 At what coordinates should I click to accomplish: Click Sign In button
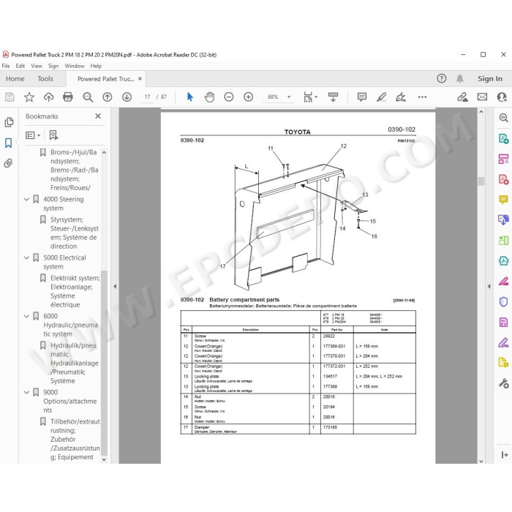click(x=490, y=79)
